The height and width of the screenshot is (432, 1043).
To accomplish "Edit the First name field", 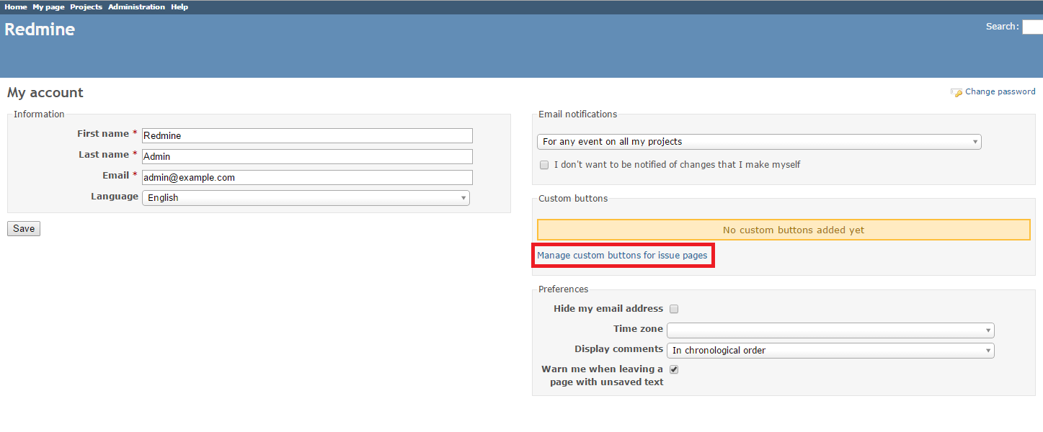I will [x=307, y=135].
